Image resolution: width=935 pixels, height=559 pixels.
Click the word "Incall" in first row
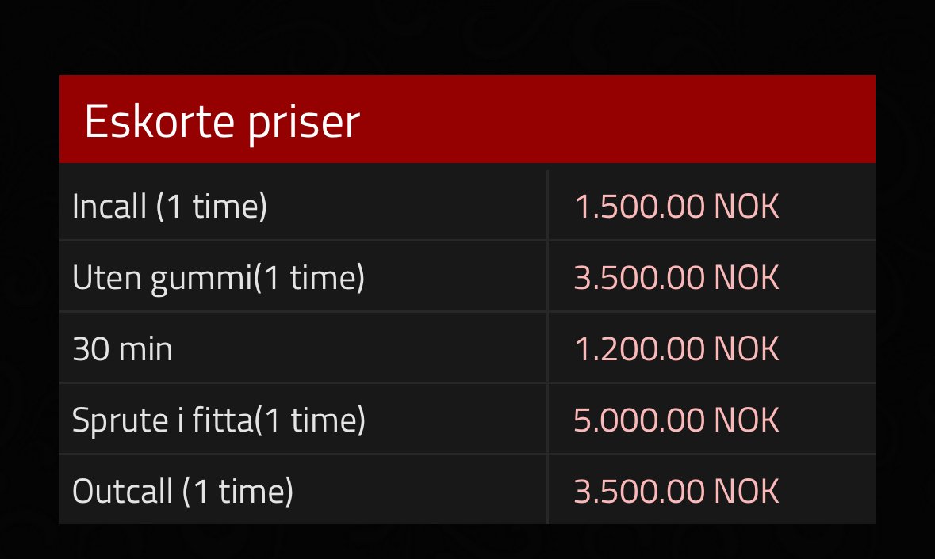pos(109,206)
